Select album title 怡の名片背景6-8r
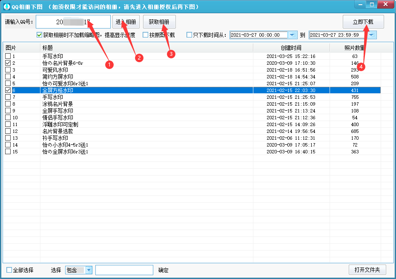This screenshot has height=279, width=396. click(x=63, y=63)
